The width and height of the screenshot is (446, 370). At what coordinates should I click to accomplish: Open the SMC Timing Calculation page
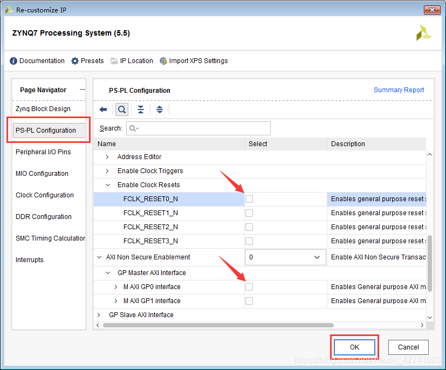click(x=50, y=238)
